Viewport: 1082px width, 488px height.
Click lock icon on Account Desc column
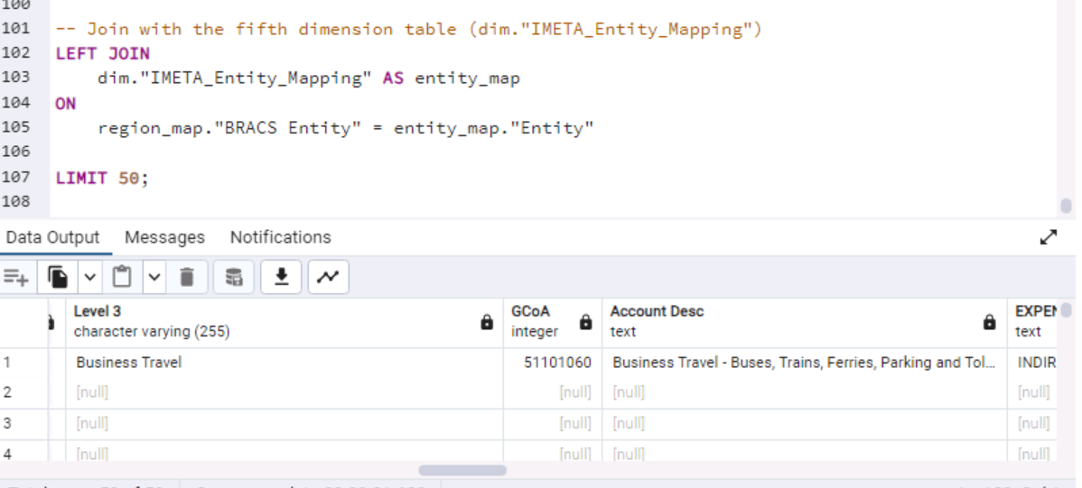pyautogui.click(x=990, y=322)
